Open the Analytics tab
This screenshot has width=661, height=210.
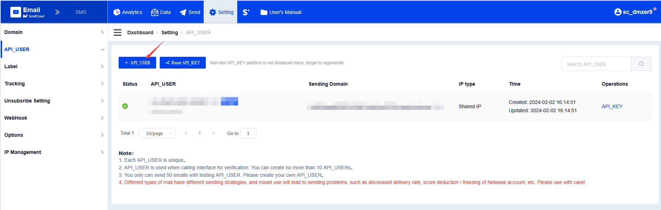click(128, 12)
